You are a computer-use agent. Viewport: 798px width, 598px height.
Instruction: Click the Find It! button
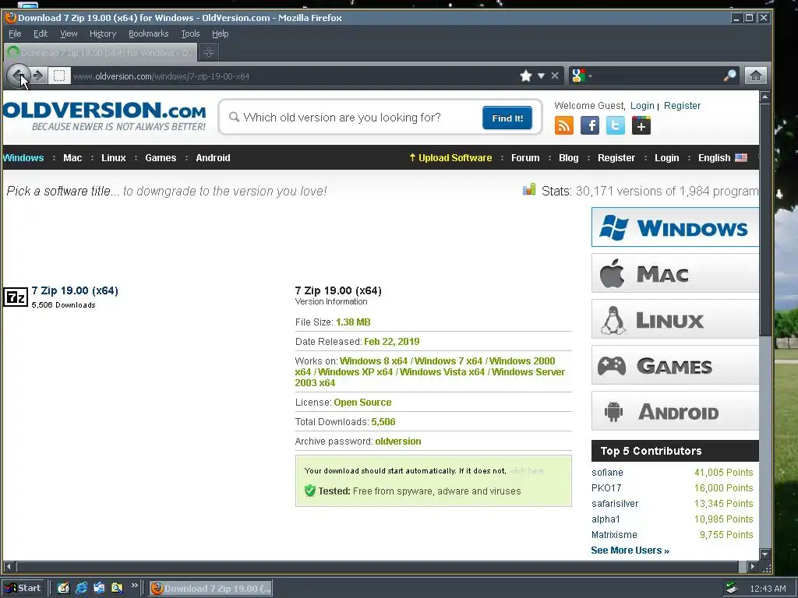(507, 118)
